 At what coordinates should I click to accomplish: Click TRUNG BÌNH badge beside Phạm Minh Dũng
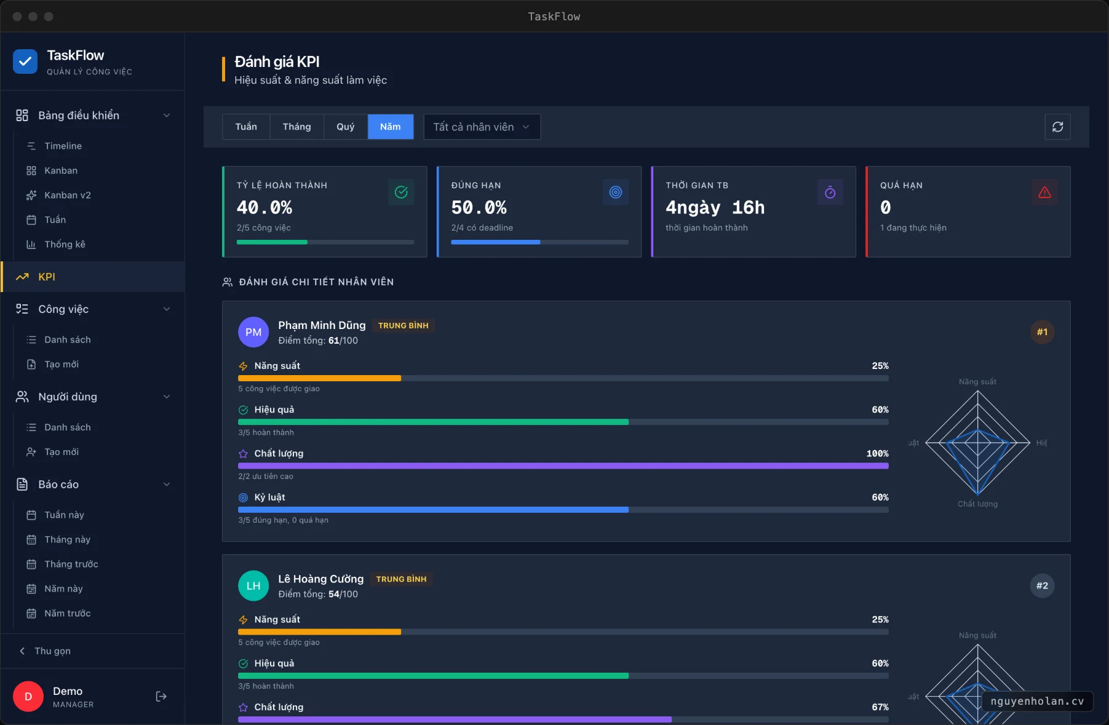point(403,325)
